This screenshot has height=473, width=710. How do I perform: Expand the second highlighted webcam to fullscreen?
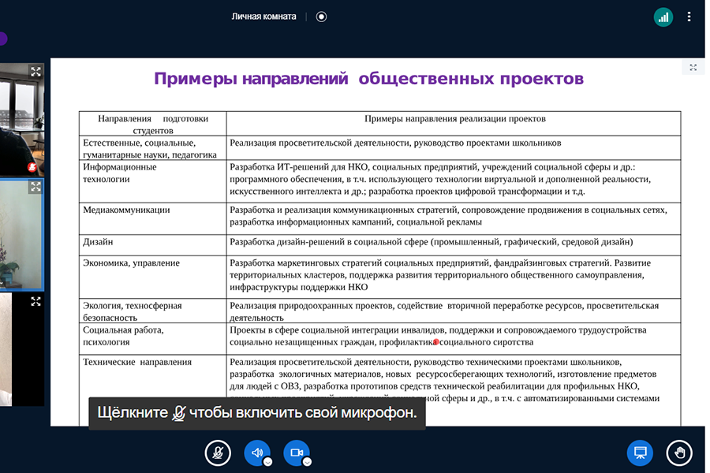(x=35, y=187)
